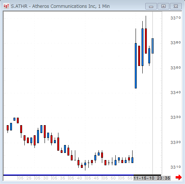Click the 3310 price scale label

coord(176,167)
